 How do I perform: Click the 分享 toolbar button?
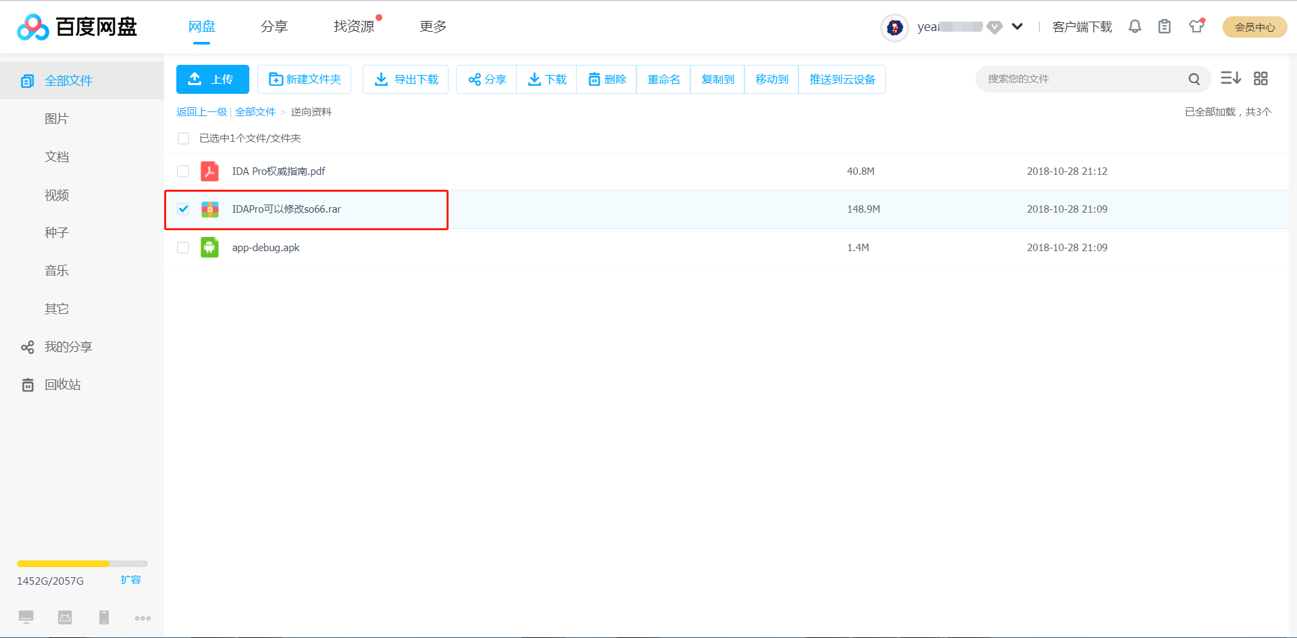tap(486, 80)
